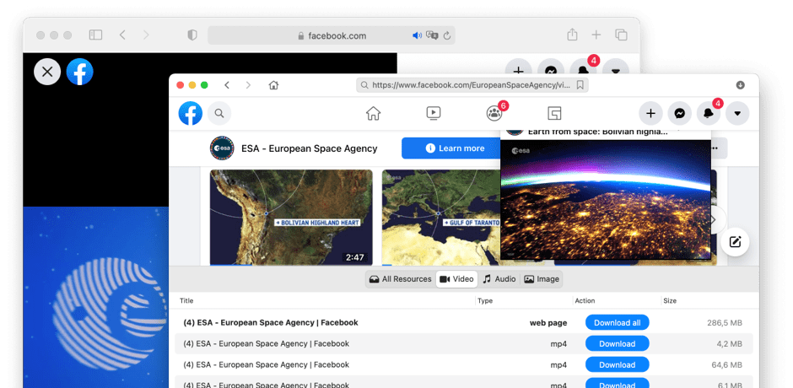
Task: Show tab overview in Safari
Action: [x=621, y=35]
